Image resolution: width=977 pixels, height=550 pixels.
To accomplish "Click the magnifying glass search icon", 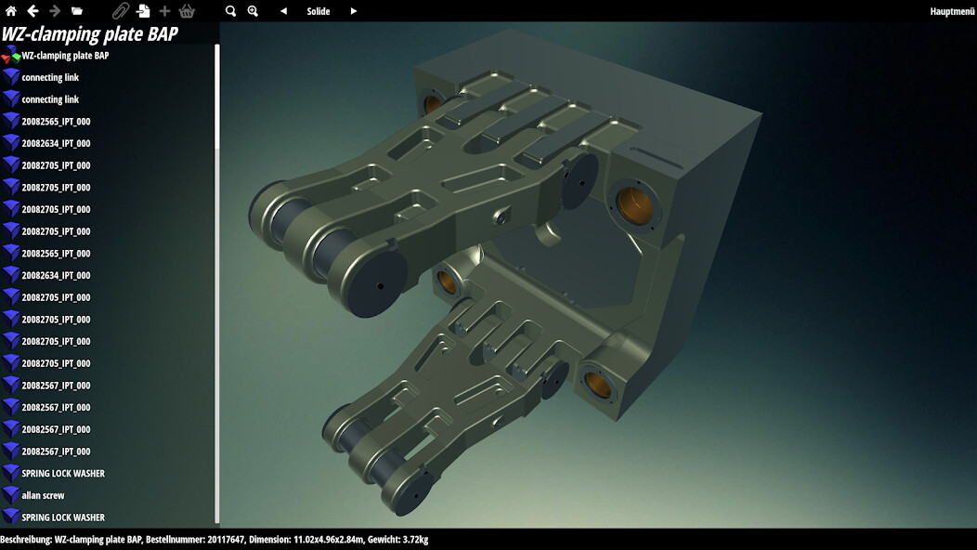I will (x=231, y=11).
